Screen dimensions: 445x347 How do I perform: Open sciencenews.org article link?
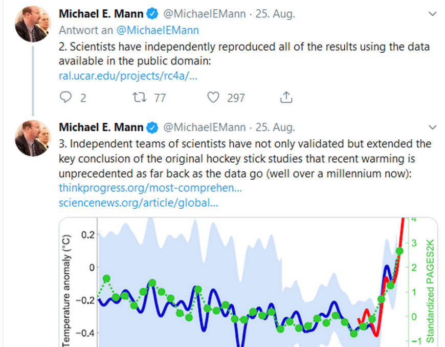pyautogui.click(x=139, y=203)
